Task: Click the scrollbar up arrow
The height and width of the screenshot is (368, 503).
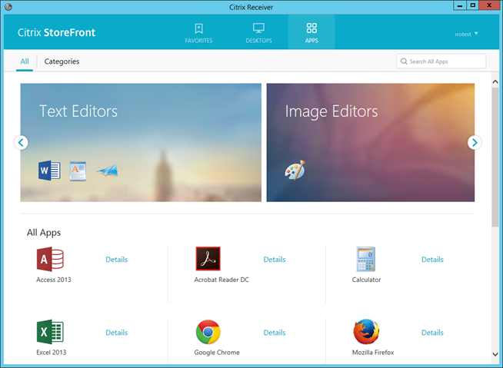Action: point(495,81)
